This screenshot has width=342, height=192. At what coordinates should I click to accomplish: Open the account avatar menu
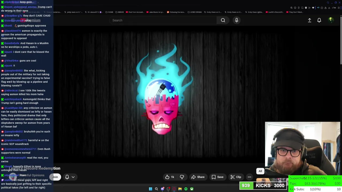click(x=331, y=20)
